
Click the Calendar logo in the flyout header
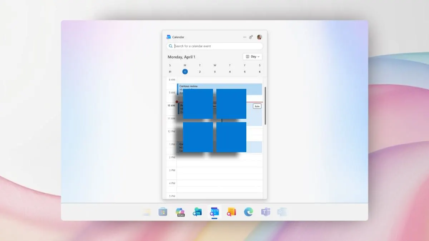click(168, 37)
